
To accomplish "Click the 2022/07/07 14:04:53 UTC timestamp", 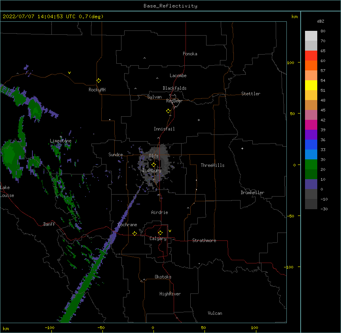I will coord(39,17).
